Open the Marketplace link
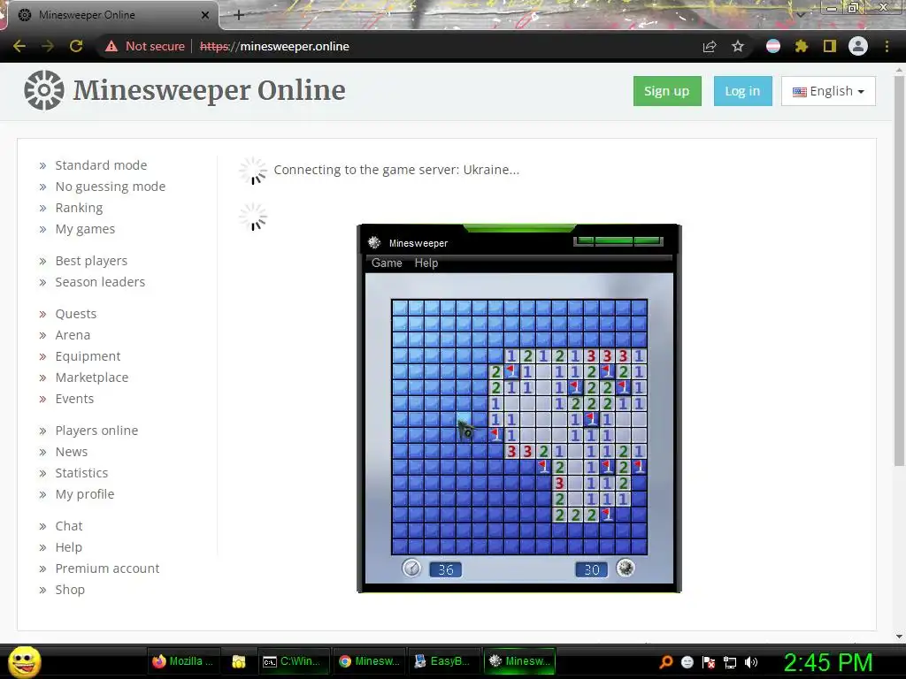Image resolution: width=906 pixels, height=679 pixels. (92, 378)
